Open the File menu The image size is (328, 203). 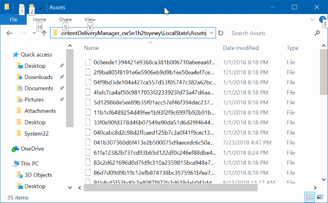[14, 20]
